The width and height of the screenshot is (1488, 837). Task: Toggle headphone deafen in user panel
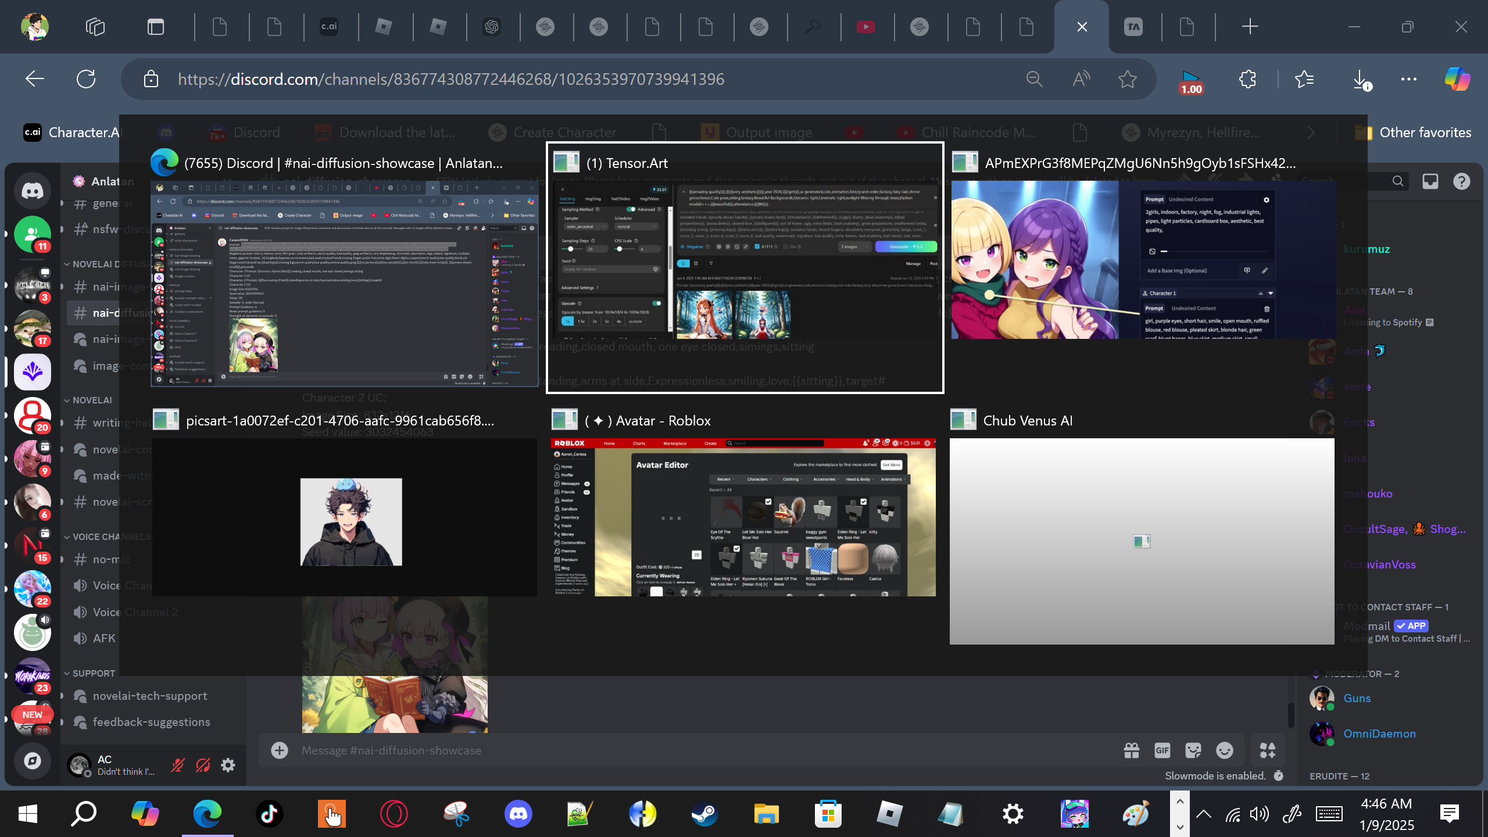tap(203, 765)
